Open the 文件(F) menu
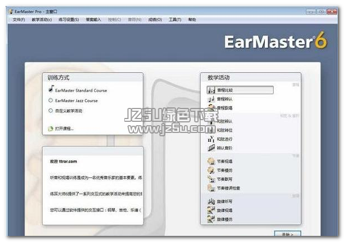Image resolution: width=344 pixels, height=242 pixels. coord(19,19)
